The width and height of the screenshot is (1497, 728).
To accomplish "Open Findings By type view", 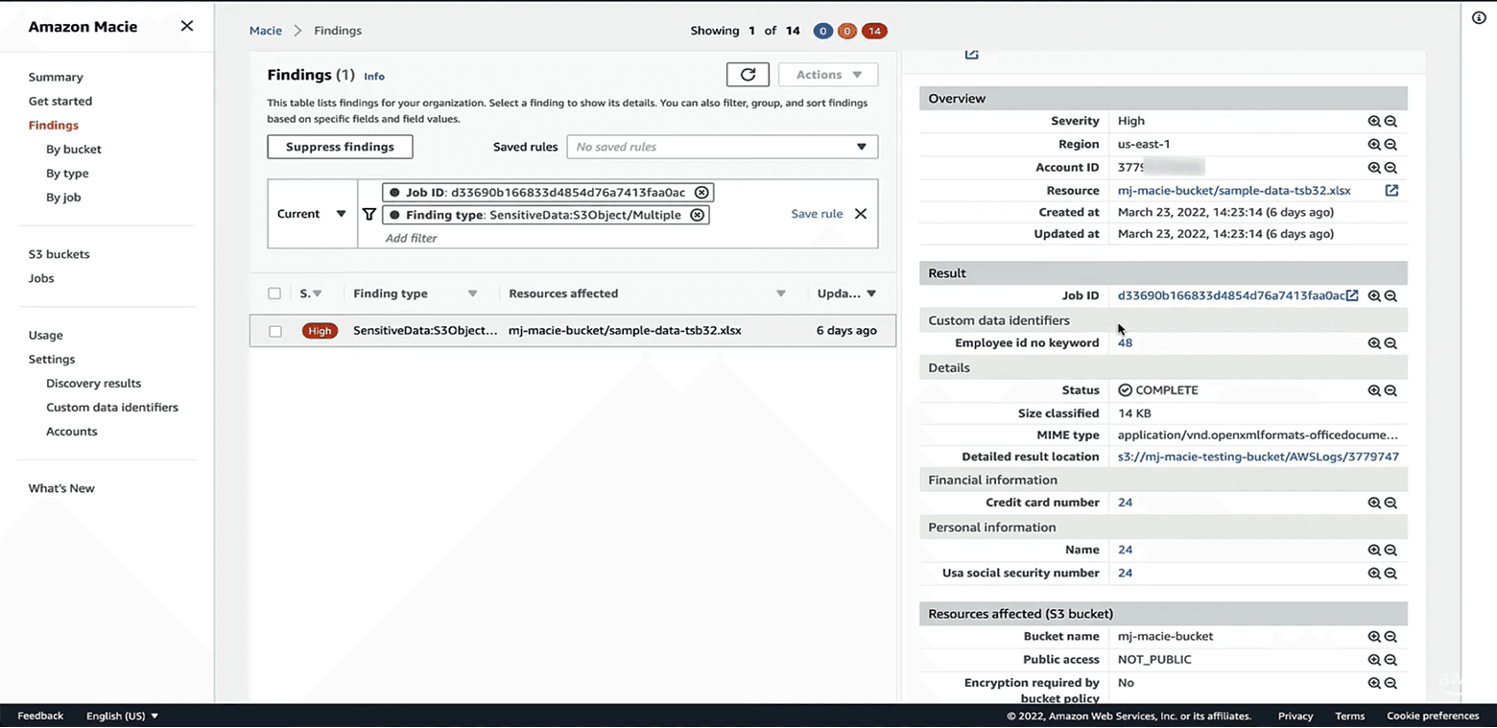I will (x=67, y=174).
